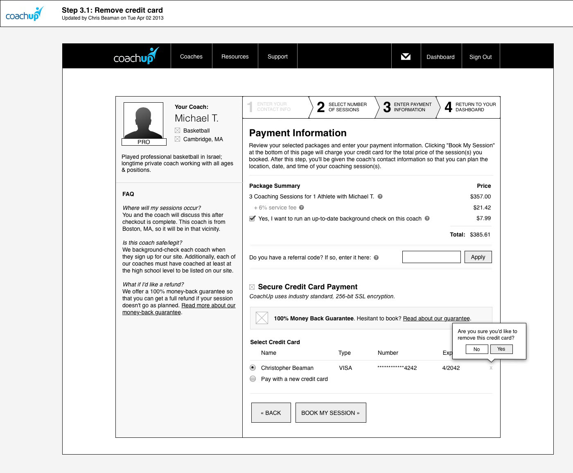Click the $7.99 background check price
This screenshot has width=573, height=473.
click(484, 218)
